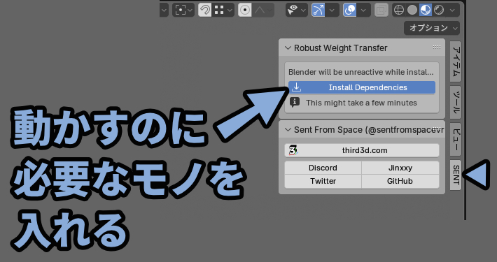Open the snapping options grid dropdown
497x262 pixels.
click(223, 10)
